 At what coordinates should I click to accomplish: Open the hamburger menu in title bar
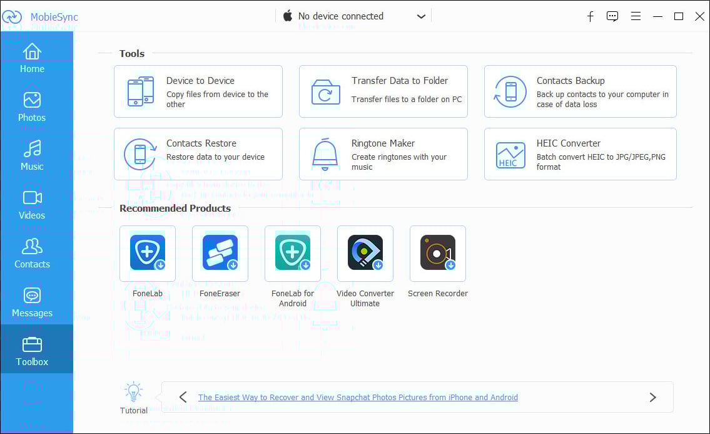pos(636,17)
